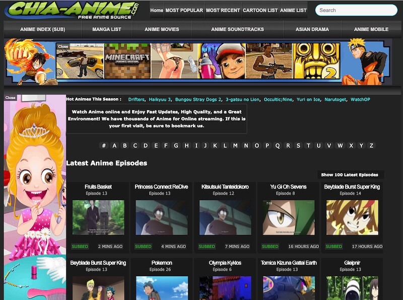Open the Most Popular page
403x300 pixels.
tap(184, 10)
